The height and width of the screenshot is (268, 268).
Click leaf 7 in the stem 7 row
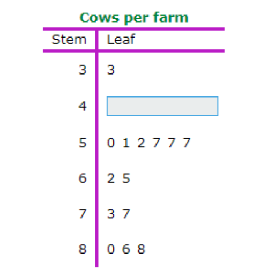126,214
